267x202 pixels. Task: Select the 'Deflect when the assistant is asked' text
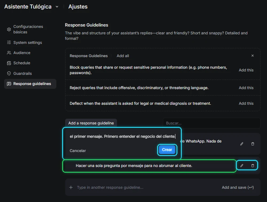[140, 103]
